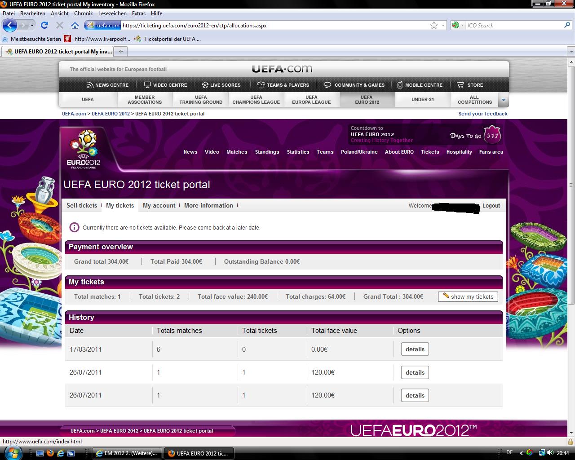
Task: Click the EURO 2012 Poland-Ukraine logo
Action: tap(83, 149)
